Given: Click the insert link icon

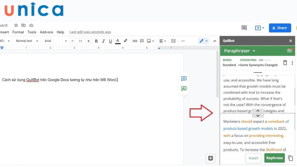Looking at the screenshot, I should pyautogui.click(x=135, y=41).
